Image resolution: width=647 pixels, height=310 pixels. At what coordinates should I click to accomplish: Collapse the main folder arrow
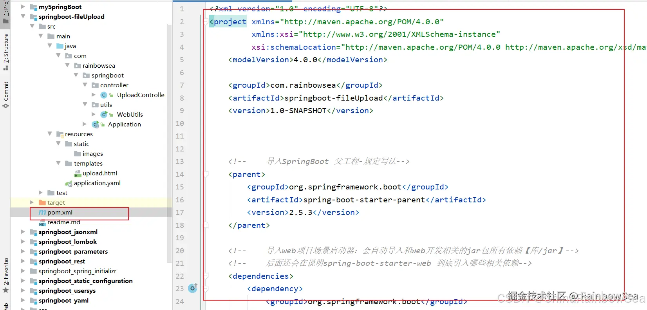tap(41, 36)
